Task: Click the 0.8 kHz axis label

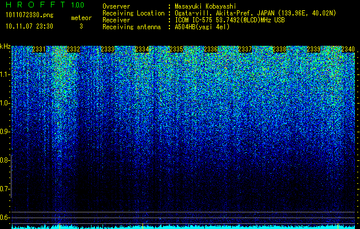Action: click(5, 160)
